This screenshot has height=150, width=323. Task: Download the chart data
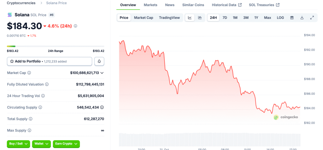pos(302,18)
